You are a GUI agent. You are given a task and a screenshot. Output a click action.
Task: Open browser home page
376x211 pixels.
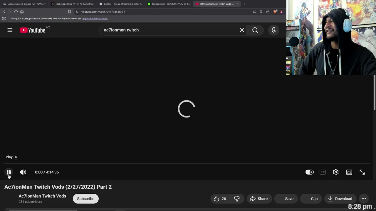point(22,12)
